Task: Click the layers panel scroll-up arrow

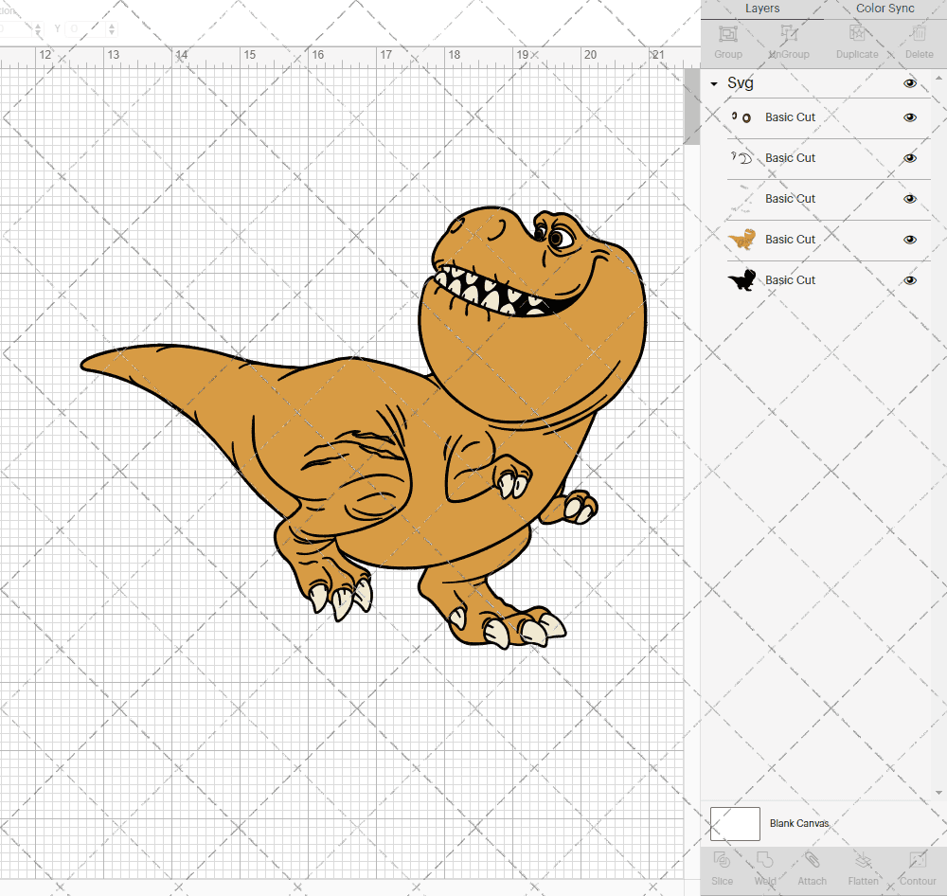Action: coord(938,79)
